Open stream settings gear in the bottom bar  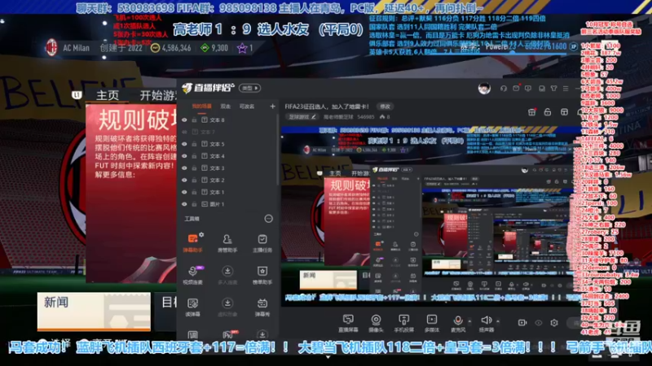click(x=554, y=323)
